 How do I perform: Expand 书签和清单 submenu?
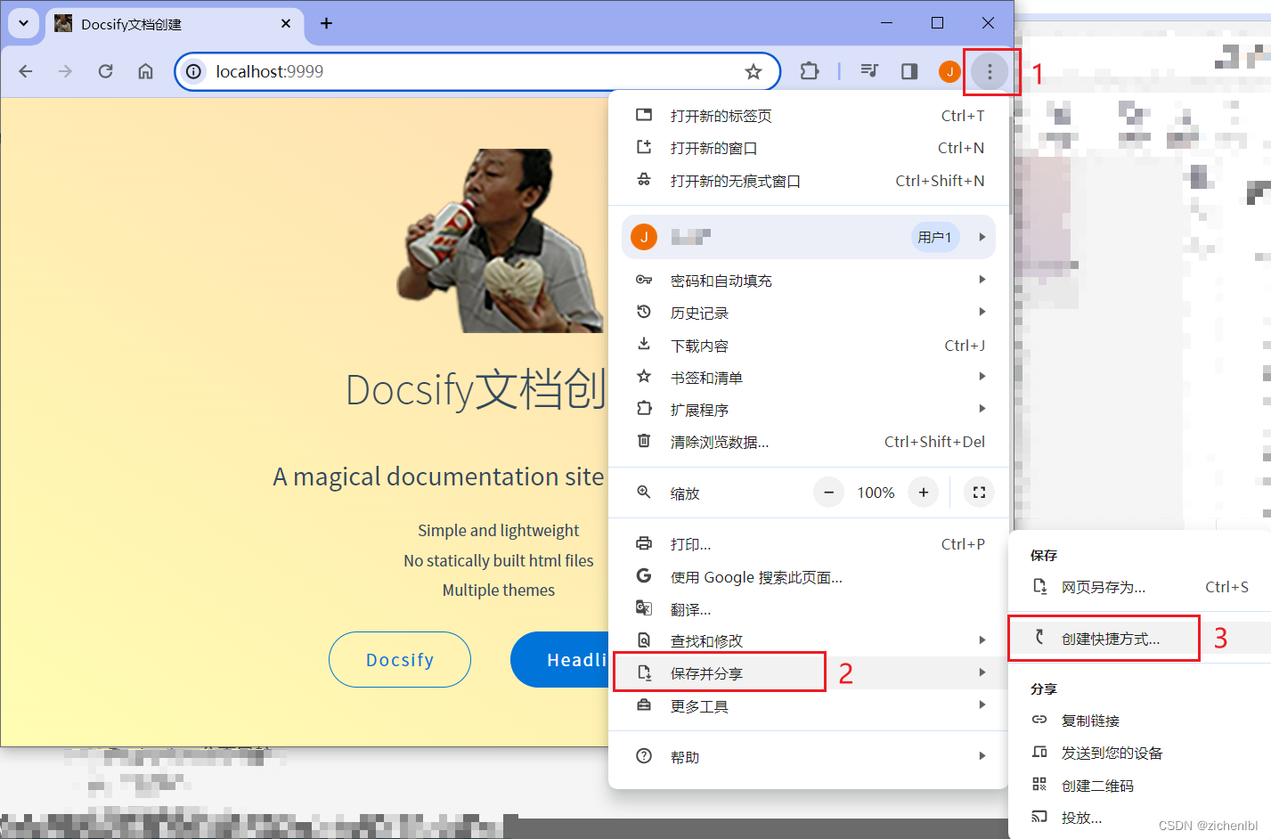pos(810,378)
